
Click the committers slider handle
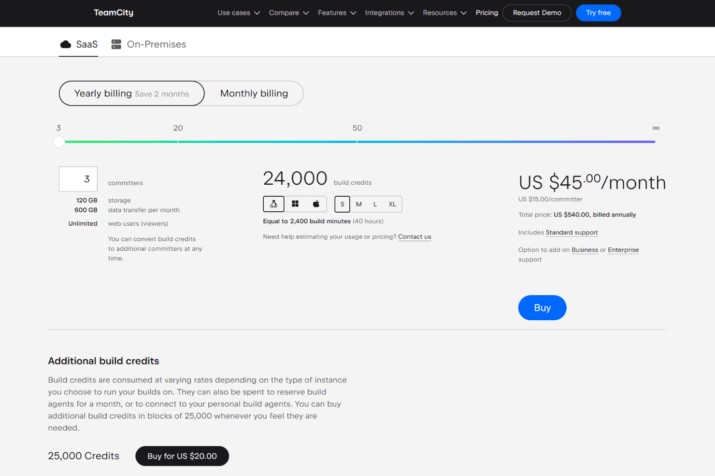click(x=59, y=142)
